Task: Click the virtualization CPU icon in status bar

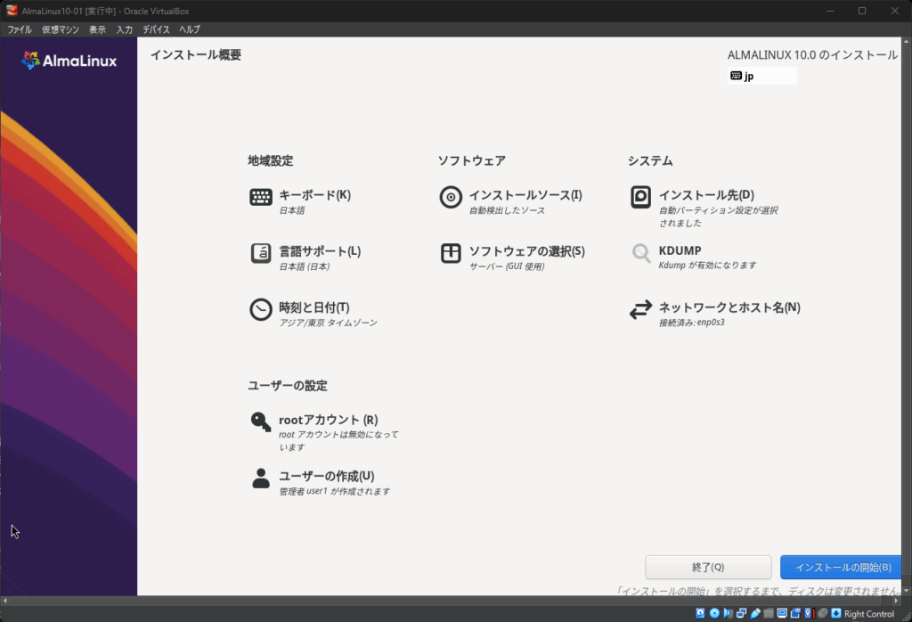Action: point(809,613)
